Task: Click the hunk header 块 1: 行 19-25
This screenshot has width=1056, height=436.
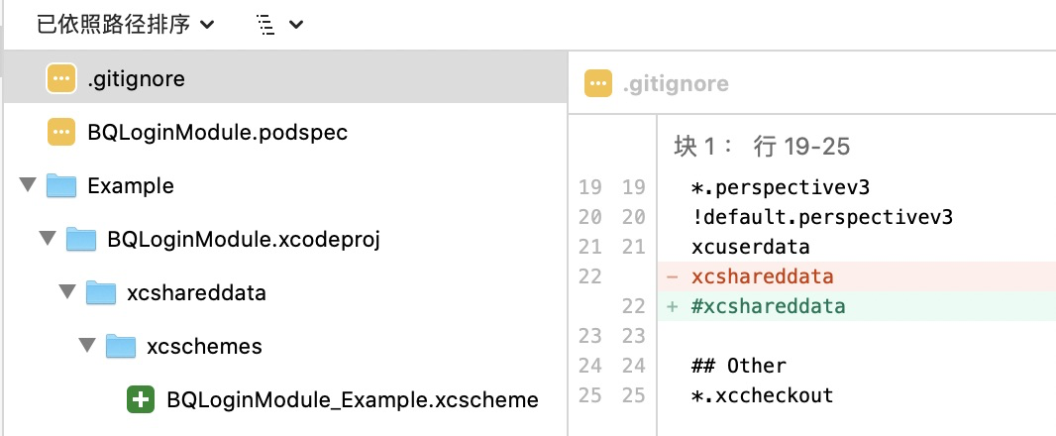Action: tap(762, 147)
